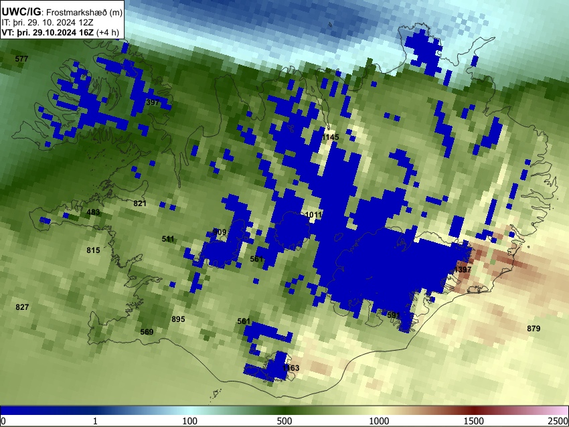The height and width of the screenshot is (427, 569).
Task: Click the 895 value label
Action: tap(178, 319)
